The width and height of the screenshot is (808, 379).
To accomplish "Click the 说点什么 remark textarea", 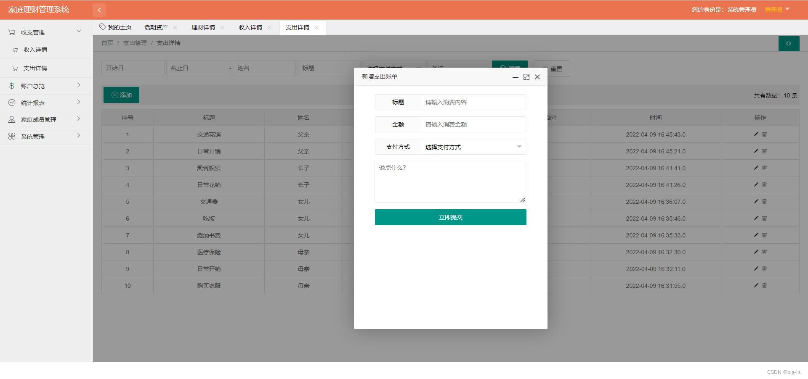I will coord(450,182).
